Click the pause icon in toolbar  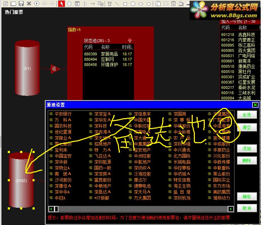coord(45,4)
